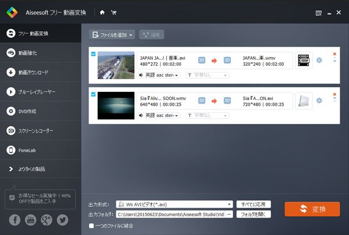Click the 動画ダウンロード download arrow icon
Viewport: 349px width, 235px height.
point(11,72)
